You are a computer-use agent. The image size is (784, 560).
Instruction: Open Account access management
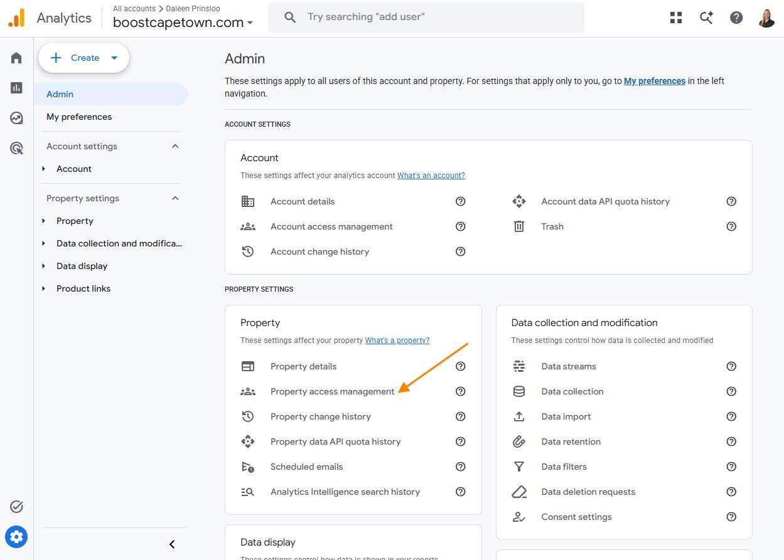(x=331, y=226)
